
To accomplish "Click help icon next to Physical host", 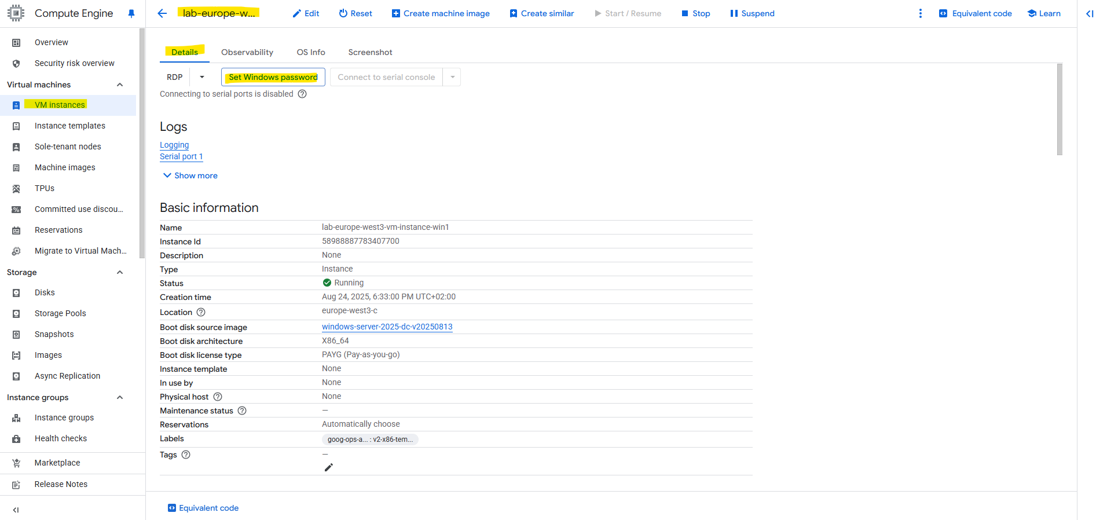I will pos(218,397).
